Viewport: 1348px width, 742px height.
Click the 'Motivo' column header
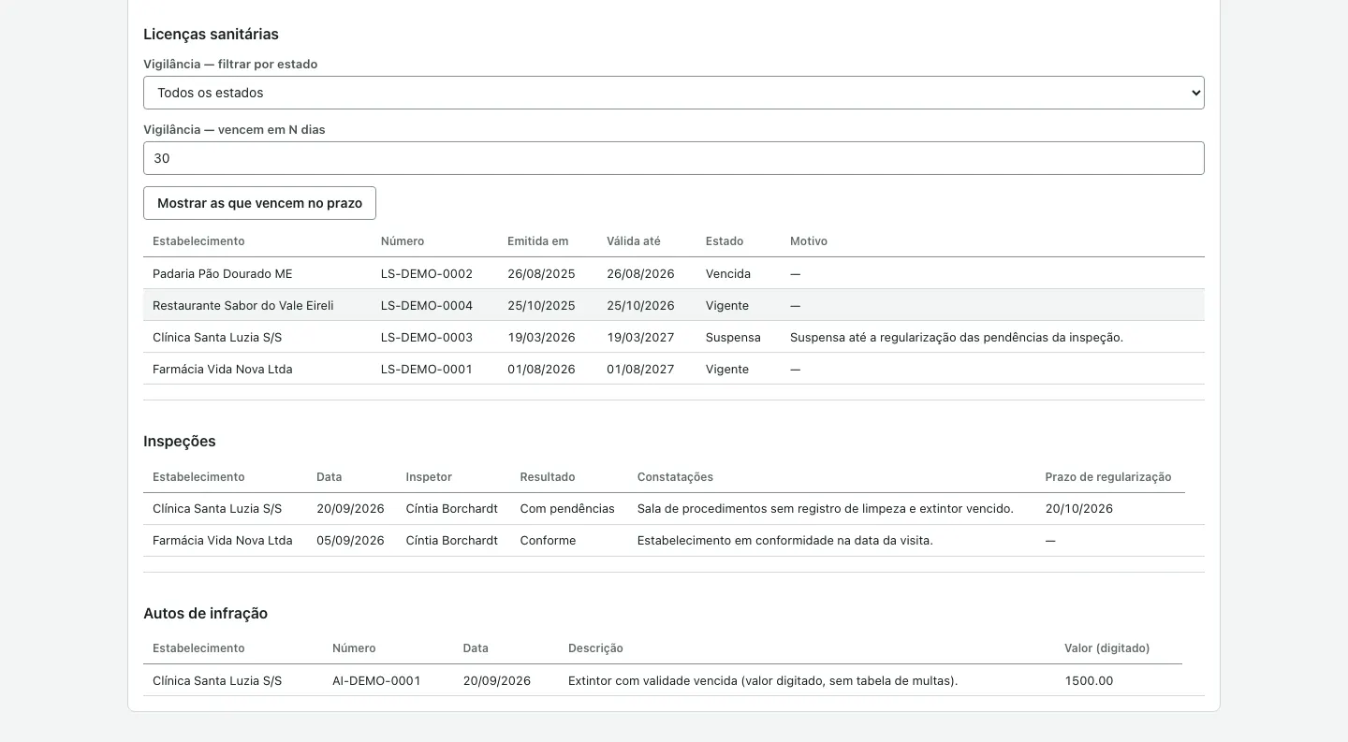(808, 241)
